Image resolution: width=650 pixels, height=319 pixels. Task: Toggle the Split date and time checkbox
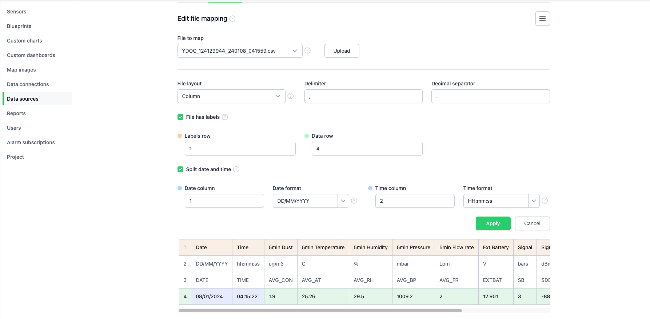[x=180, y=169]
